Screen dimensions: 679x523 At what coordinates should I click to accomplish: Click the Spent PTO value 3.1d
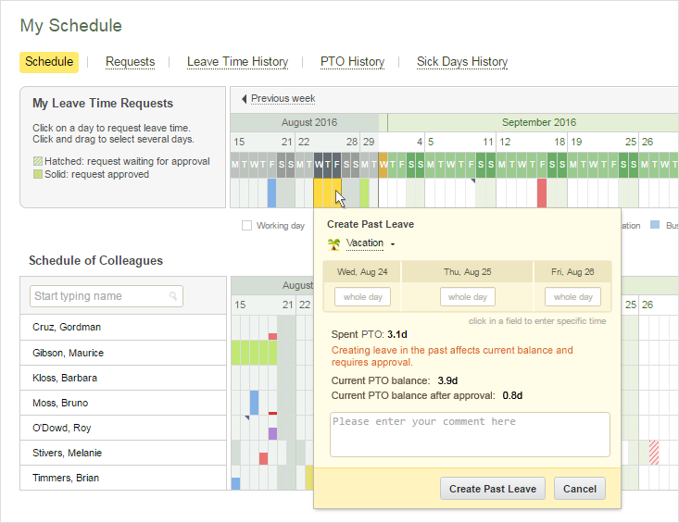click(x=397, y=334)
